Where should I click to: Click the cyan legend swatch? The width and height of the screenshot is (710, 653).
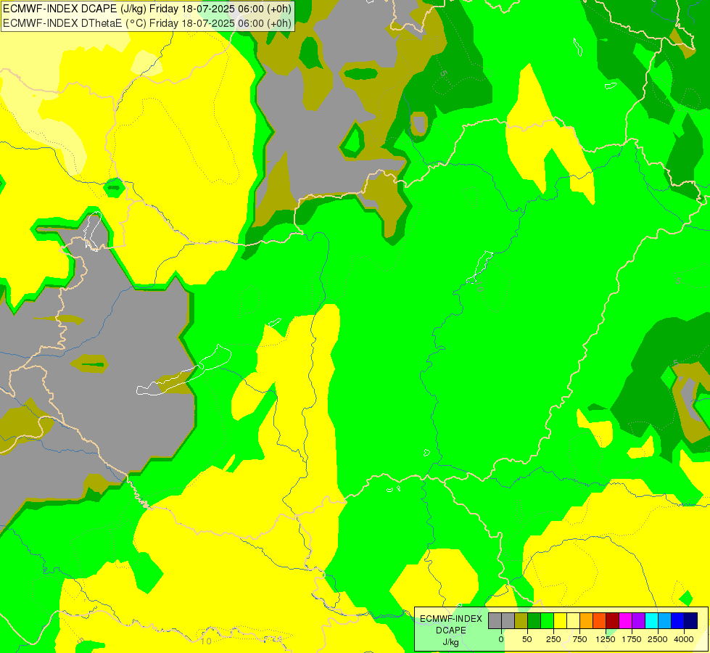[651, 621]
